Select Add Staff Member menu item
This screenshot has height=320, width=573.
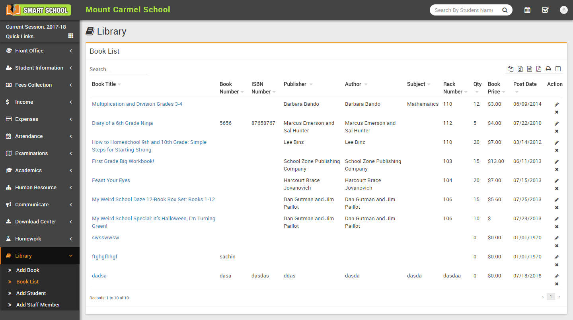38,305
